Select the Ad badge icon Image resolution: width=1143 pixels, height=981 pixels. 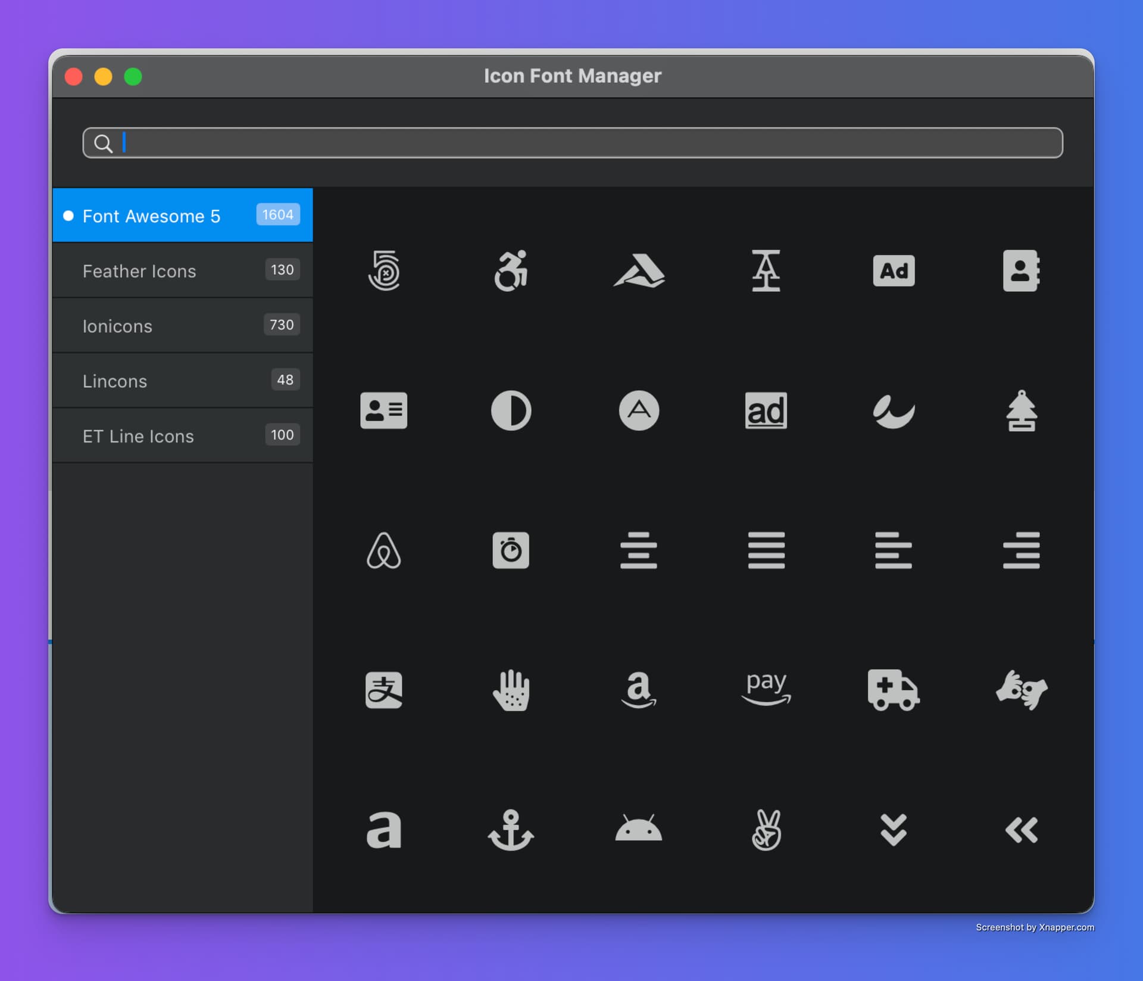(x=894, y=270)
